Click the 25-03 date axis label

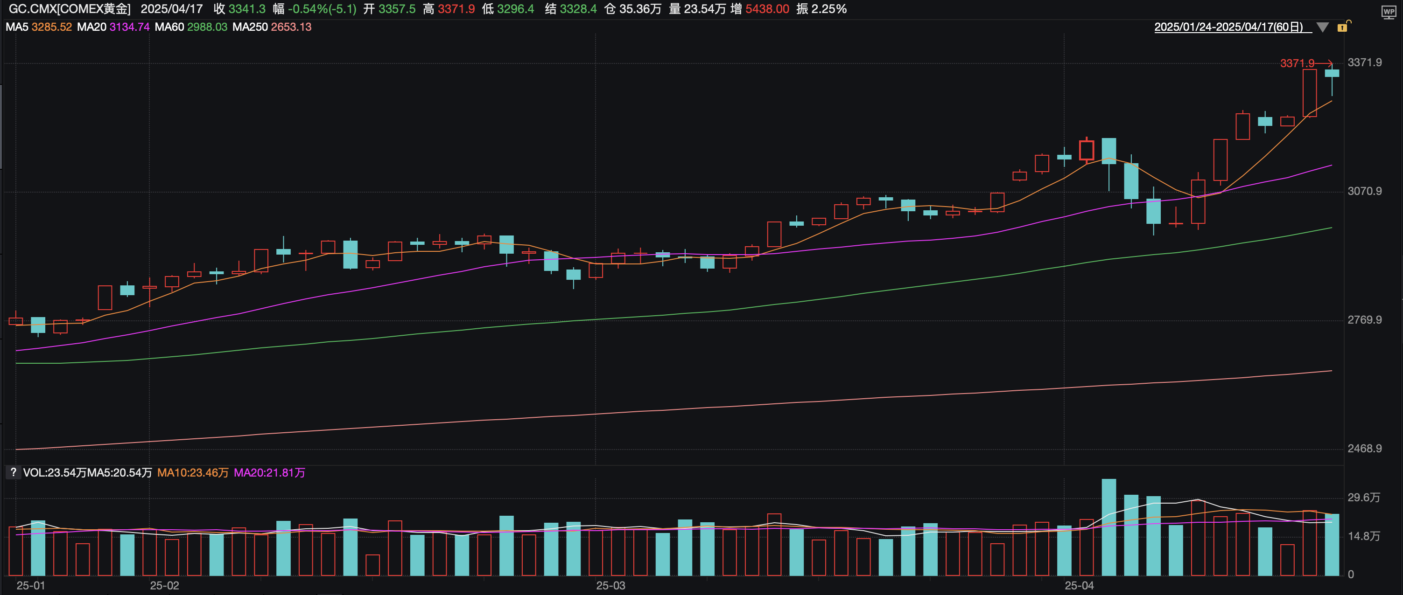coord(610,586)
